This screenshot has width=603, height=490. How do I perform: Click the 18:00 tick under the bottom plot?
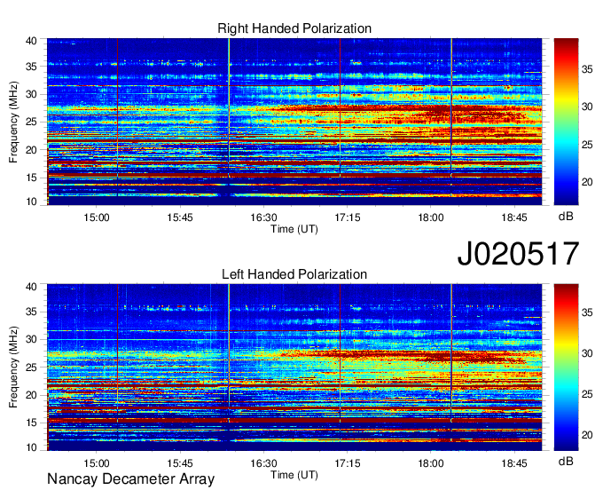point(431,463)
